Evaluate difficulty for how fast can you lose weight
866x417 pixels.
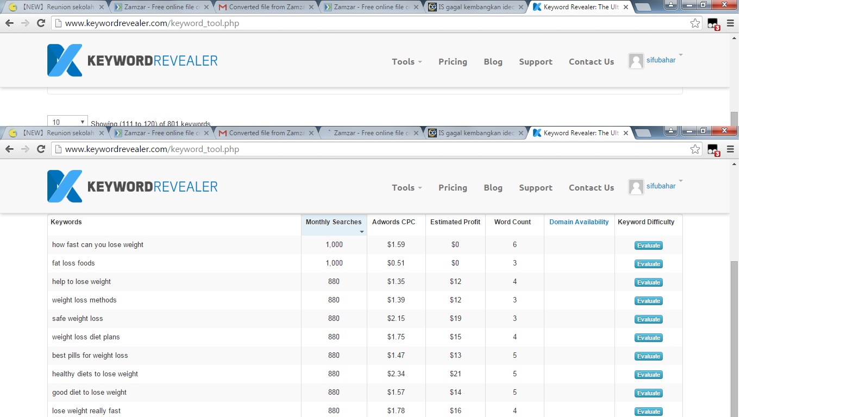649,245
